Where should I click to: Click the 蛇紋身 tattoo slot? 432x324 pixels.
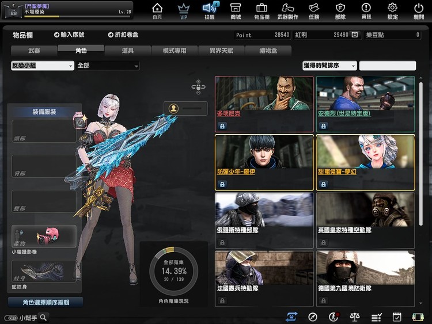[x=44, y=271]
